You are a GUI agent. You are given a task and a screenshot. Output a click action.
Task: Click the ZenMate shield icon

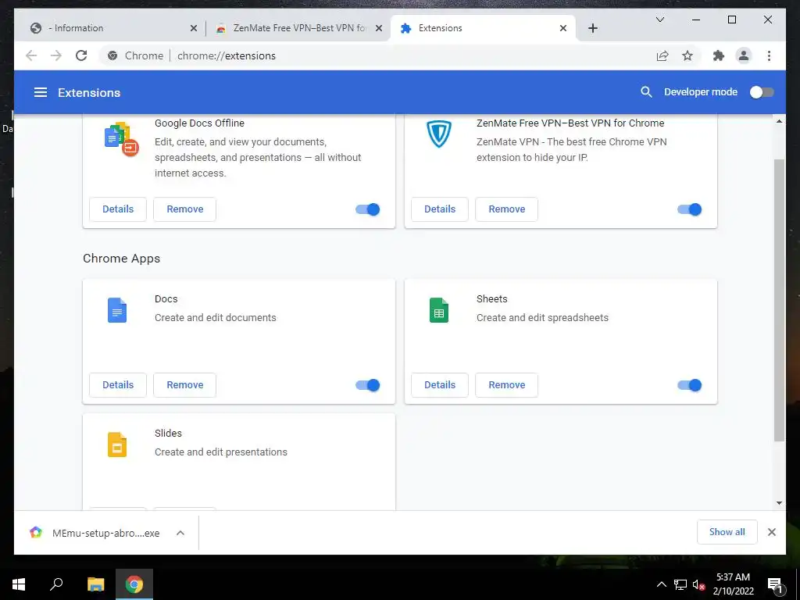[439, 134]
